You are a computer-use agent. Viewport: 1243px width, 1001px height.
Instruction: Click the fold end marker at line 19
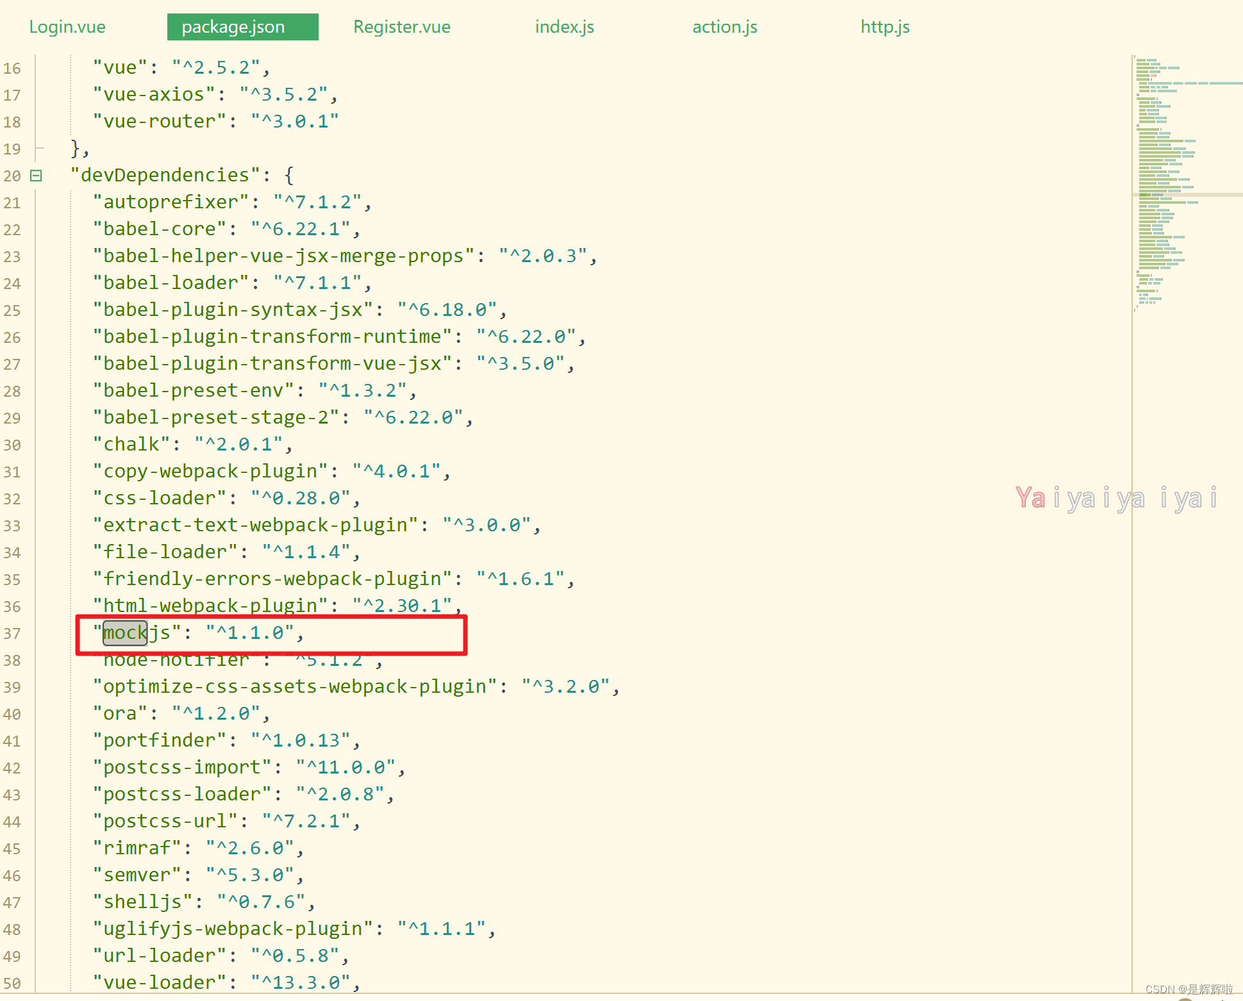point(40,148)
